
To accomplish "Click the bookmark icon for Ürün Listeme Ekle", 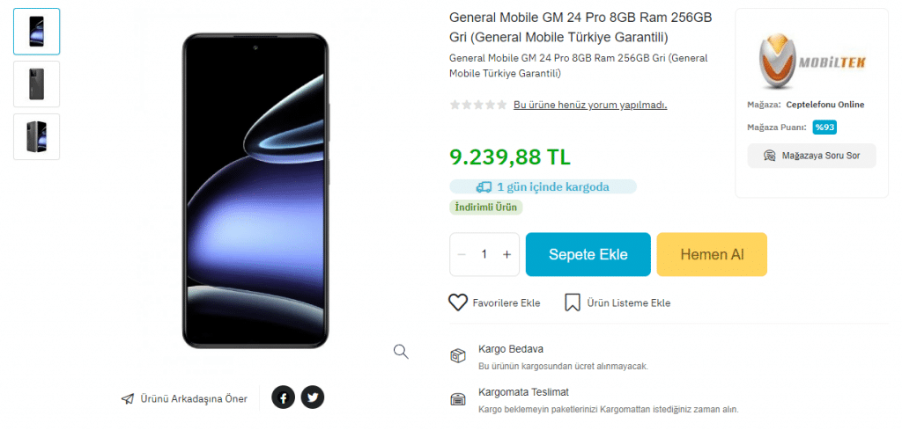I will [572, 302].
